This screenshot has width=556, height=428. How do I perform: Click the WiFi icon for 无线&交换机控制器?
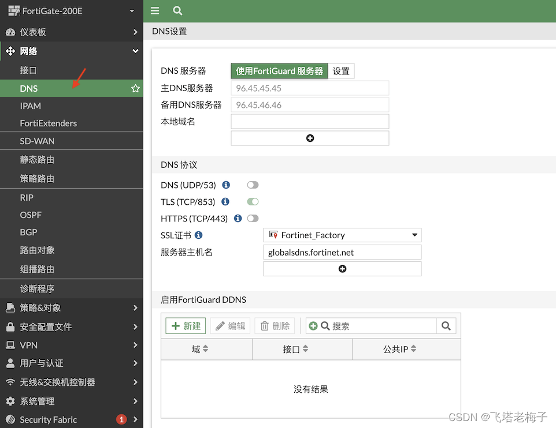pos(10,382)
